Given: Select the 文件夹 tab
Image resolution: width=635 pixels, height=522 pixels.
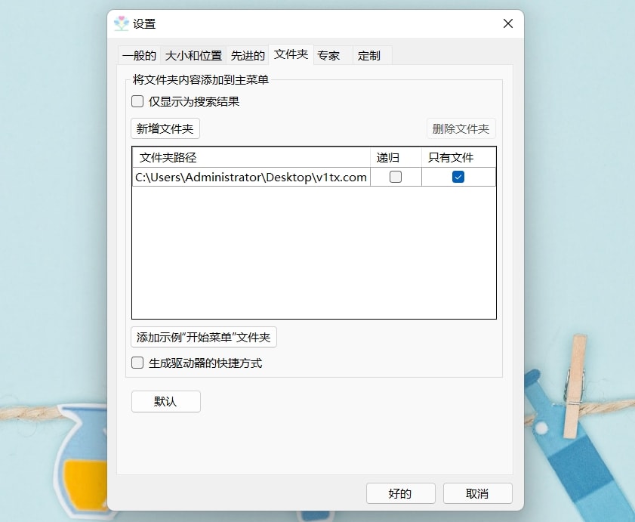Looking at the screenshot, I should 291,54.
